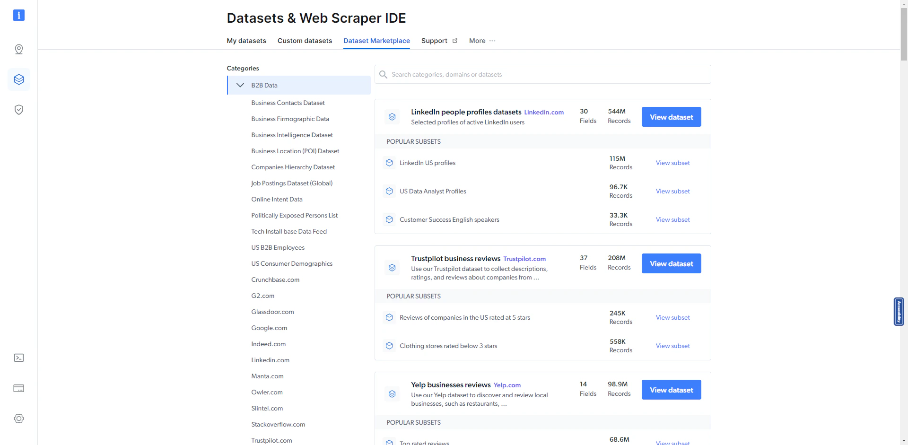The width and height of the screenshot is (908, 445).
Task: Click the blue info icon in sidebar
Action: pyautogui.click(x=19, y=15)
